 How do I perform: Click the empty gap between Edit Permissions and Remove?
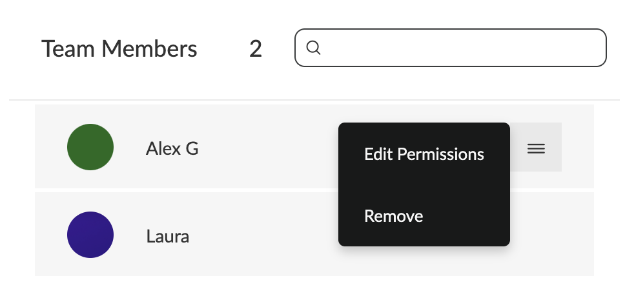tap(424, 185)
